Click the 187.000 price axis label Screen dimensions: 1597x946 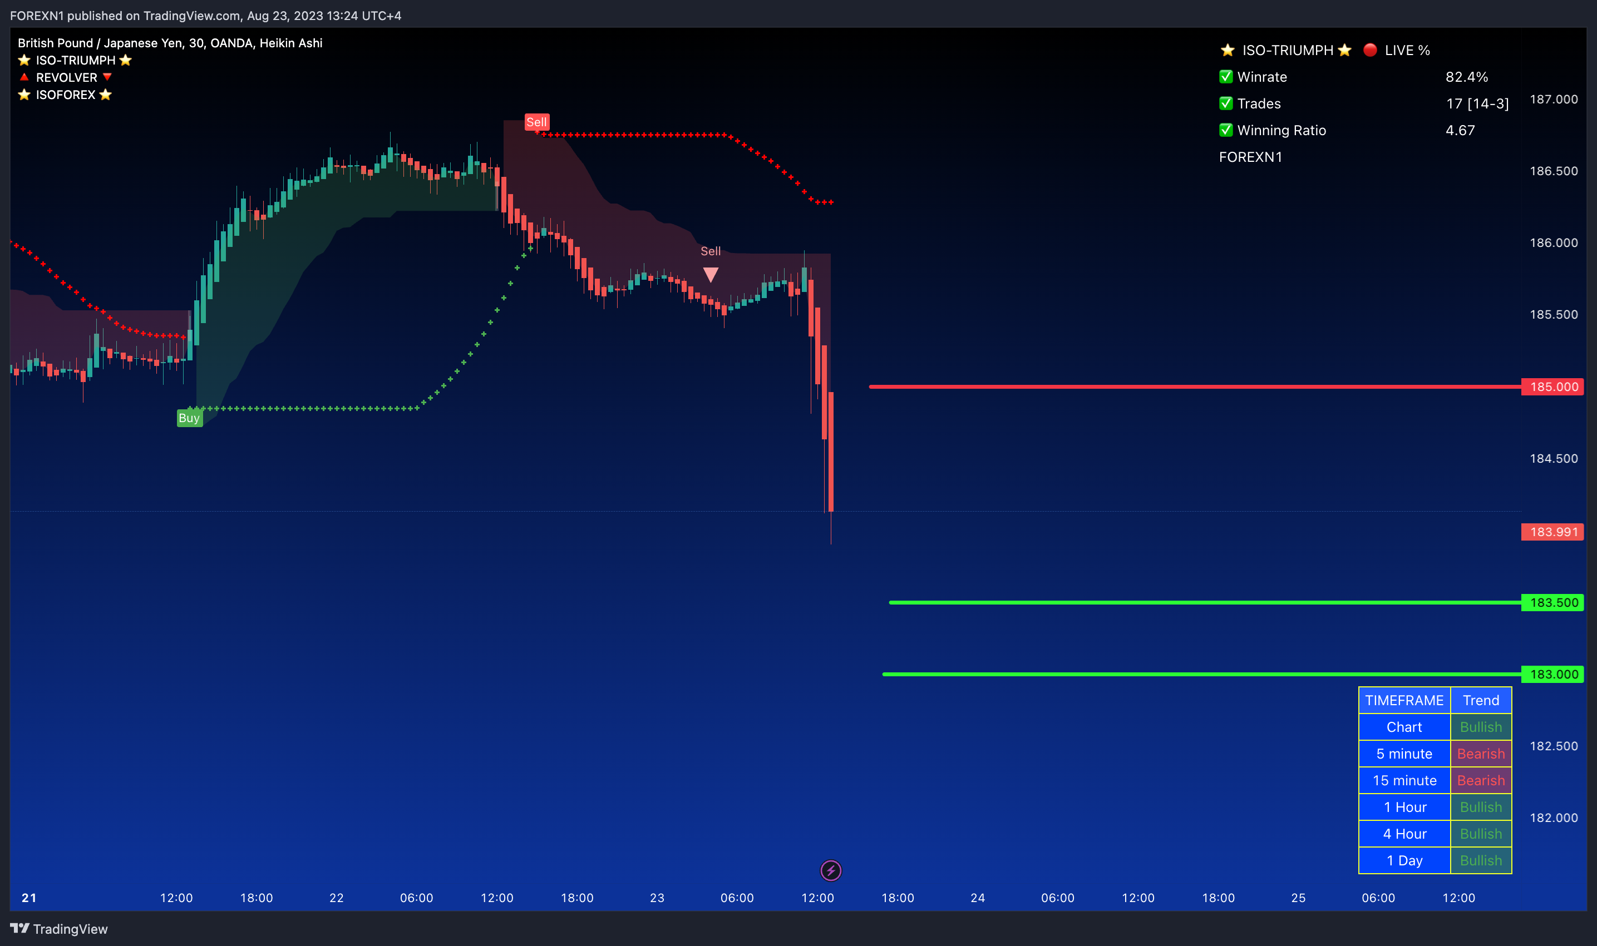pos(1554,100)
